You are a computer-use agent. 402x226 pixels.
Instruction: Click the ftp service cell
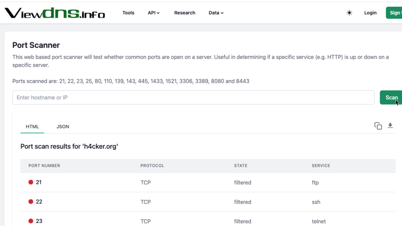coord(315,182)
